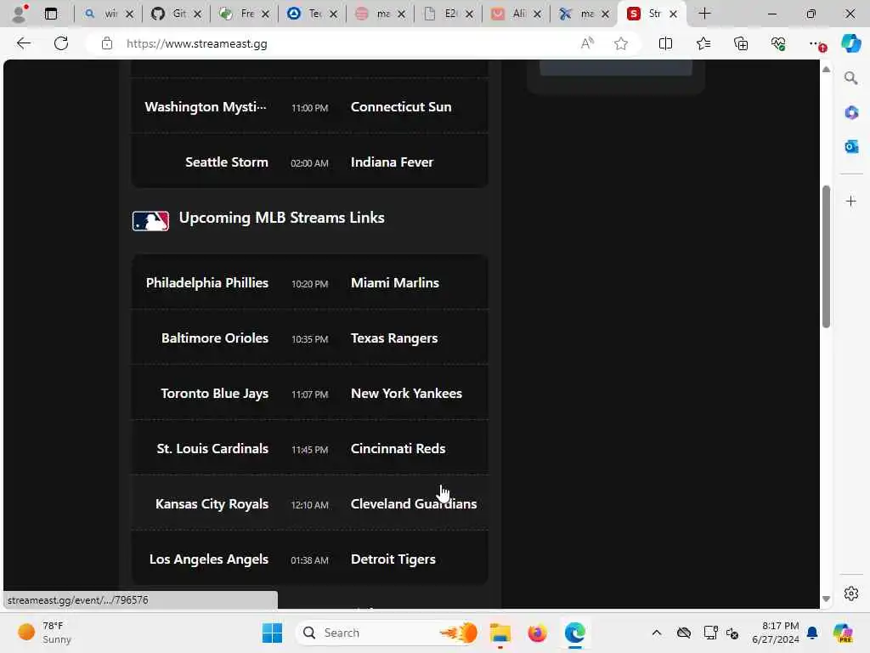This screenshot has width=870, height=653.
Task: Open Edge profile icon
Action: [x=20, y=14]
